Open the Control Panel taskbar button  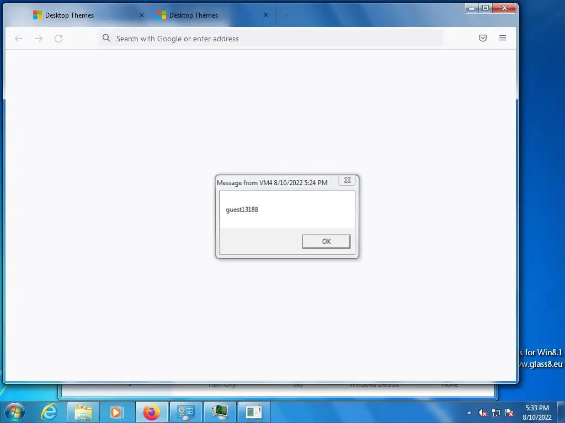point(185,412)
